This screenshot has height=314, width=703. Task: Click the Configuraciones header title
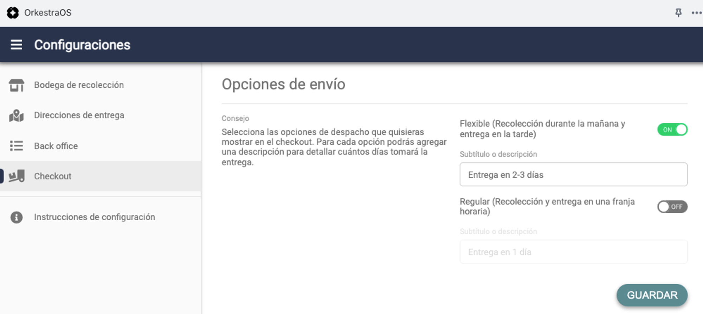click(82, 45)
